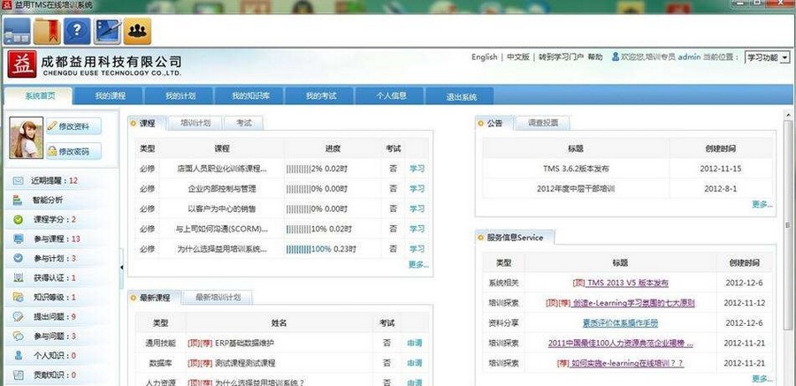The image size is (796, 386).
Task: Click 学习 for the 100% progress course
Action: pos(417,249)
